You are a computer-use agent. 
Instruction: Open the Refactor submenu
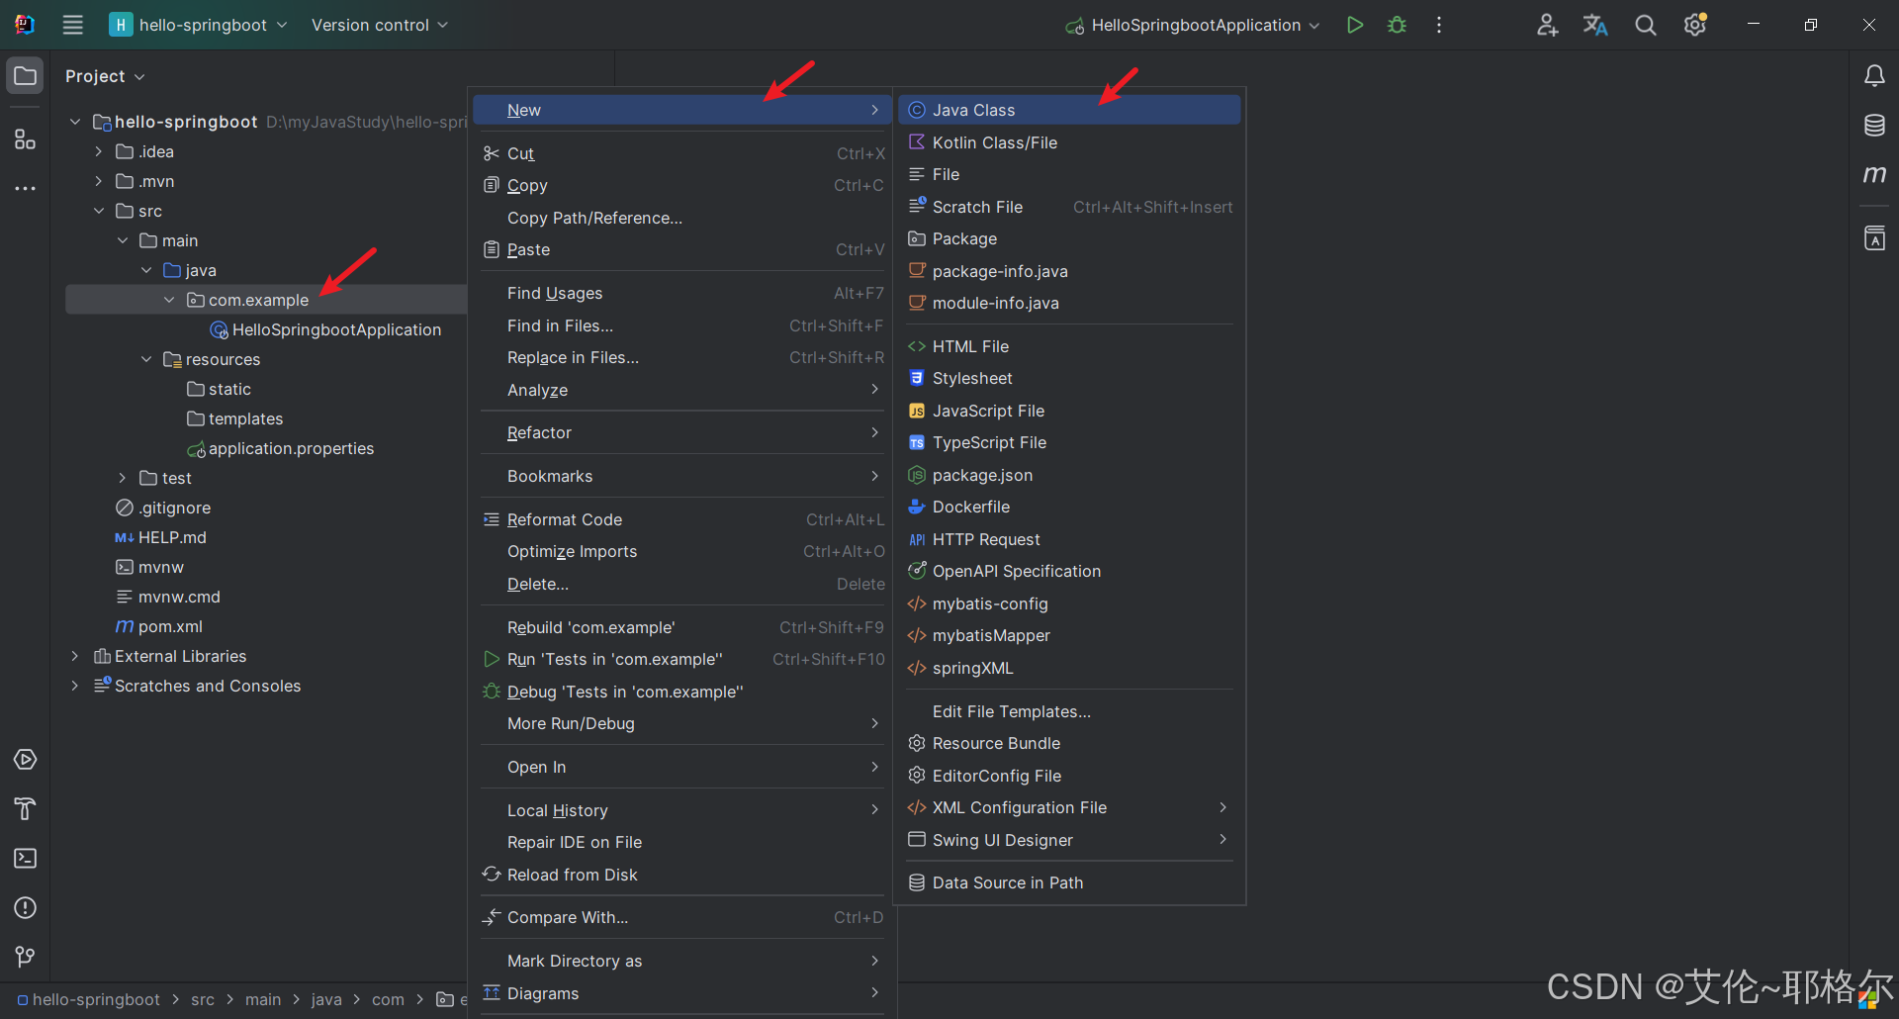click(680, 432)
